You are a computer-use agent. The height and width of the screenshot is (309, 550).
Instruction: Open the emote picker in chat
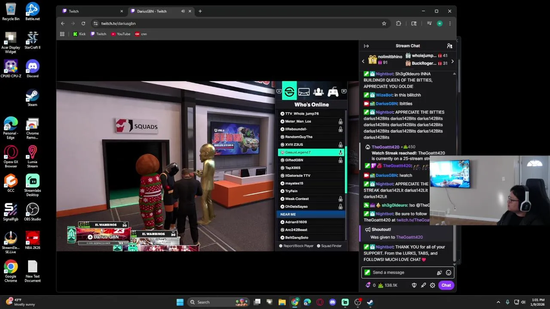point(449,273)
